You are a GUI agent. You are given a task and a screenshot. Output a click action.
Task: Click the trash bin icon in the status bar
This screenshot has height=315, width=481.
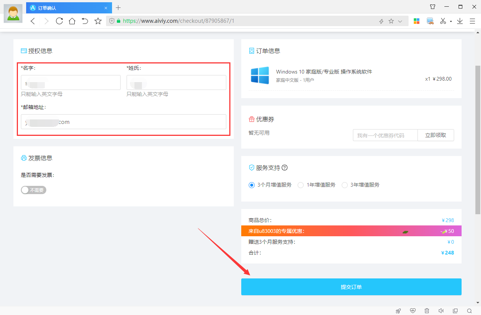[427, 311]
